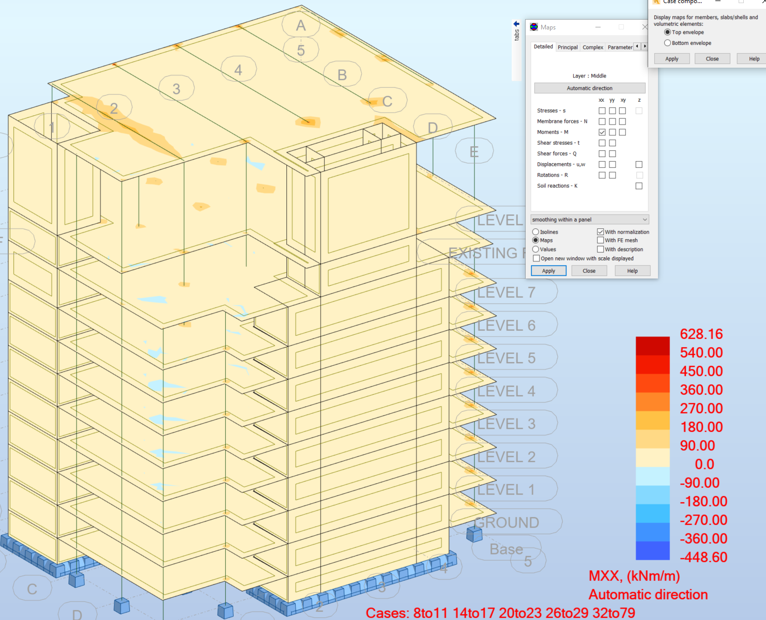The width and height of the screenshot is (766, 620).
Task: Check the xy box for Membrane forces - N
Action: 622,121
